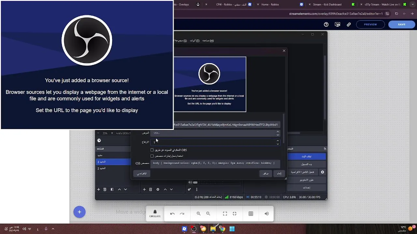This screenshot has width=417, height=234.
Task: Open audio mixer three-dot menu
Action: pos(197,189)
